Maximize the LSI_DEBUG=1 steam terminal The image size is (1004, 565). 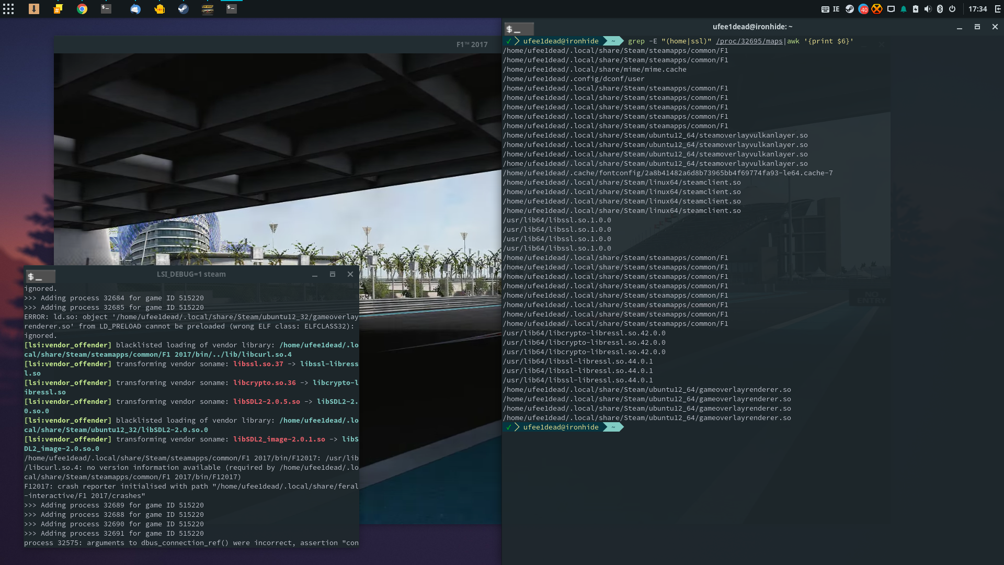(x=333, y=274)
